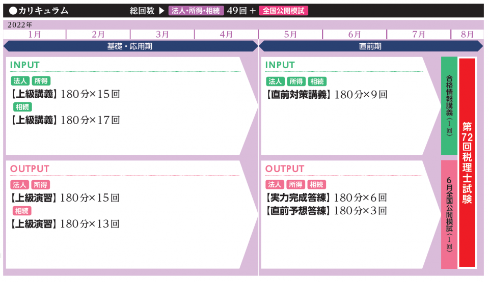
Task: Open the 実力完成答練 180分×6回 entry
Action: point(327,198)
